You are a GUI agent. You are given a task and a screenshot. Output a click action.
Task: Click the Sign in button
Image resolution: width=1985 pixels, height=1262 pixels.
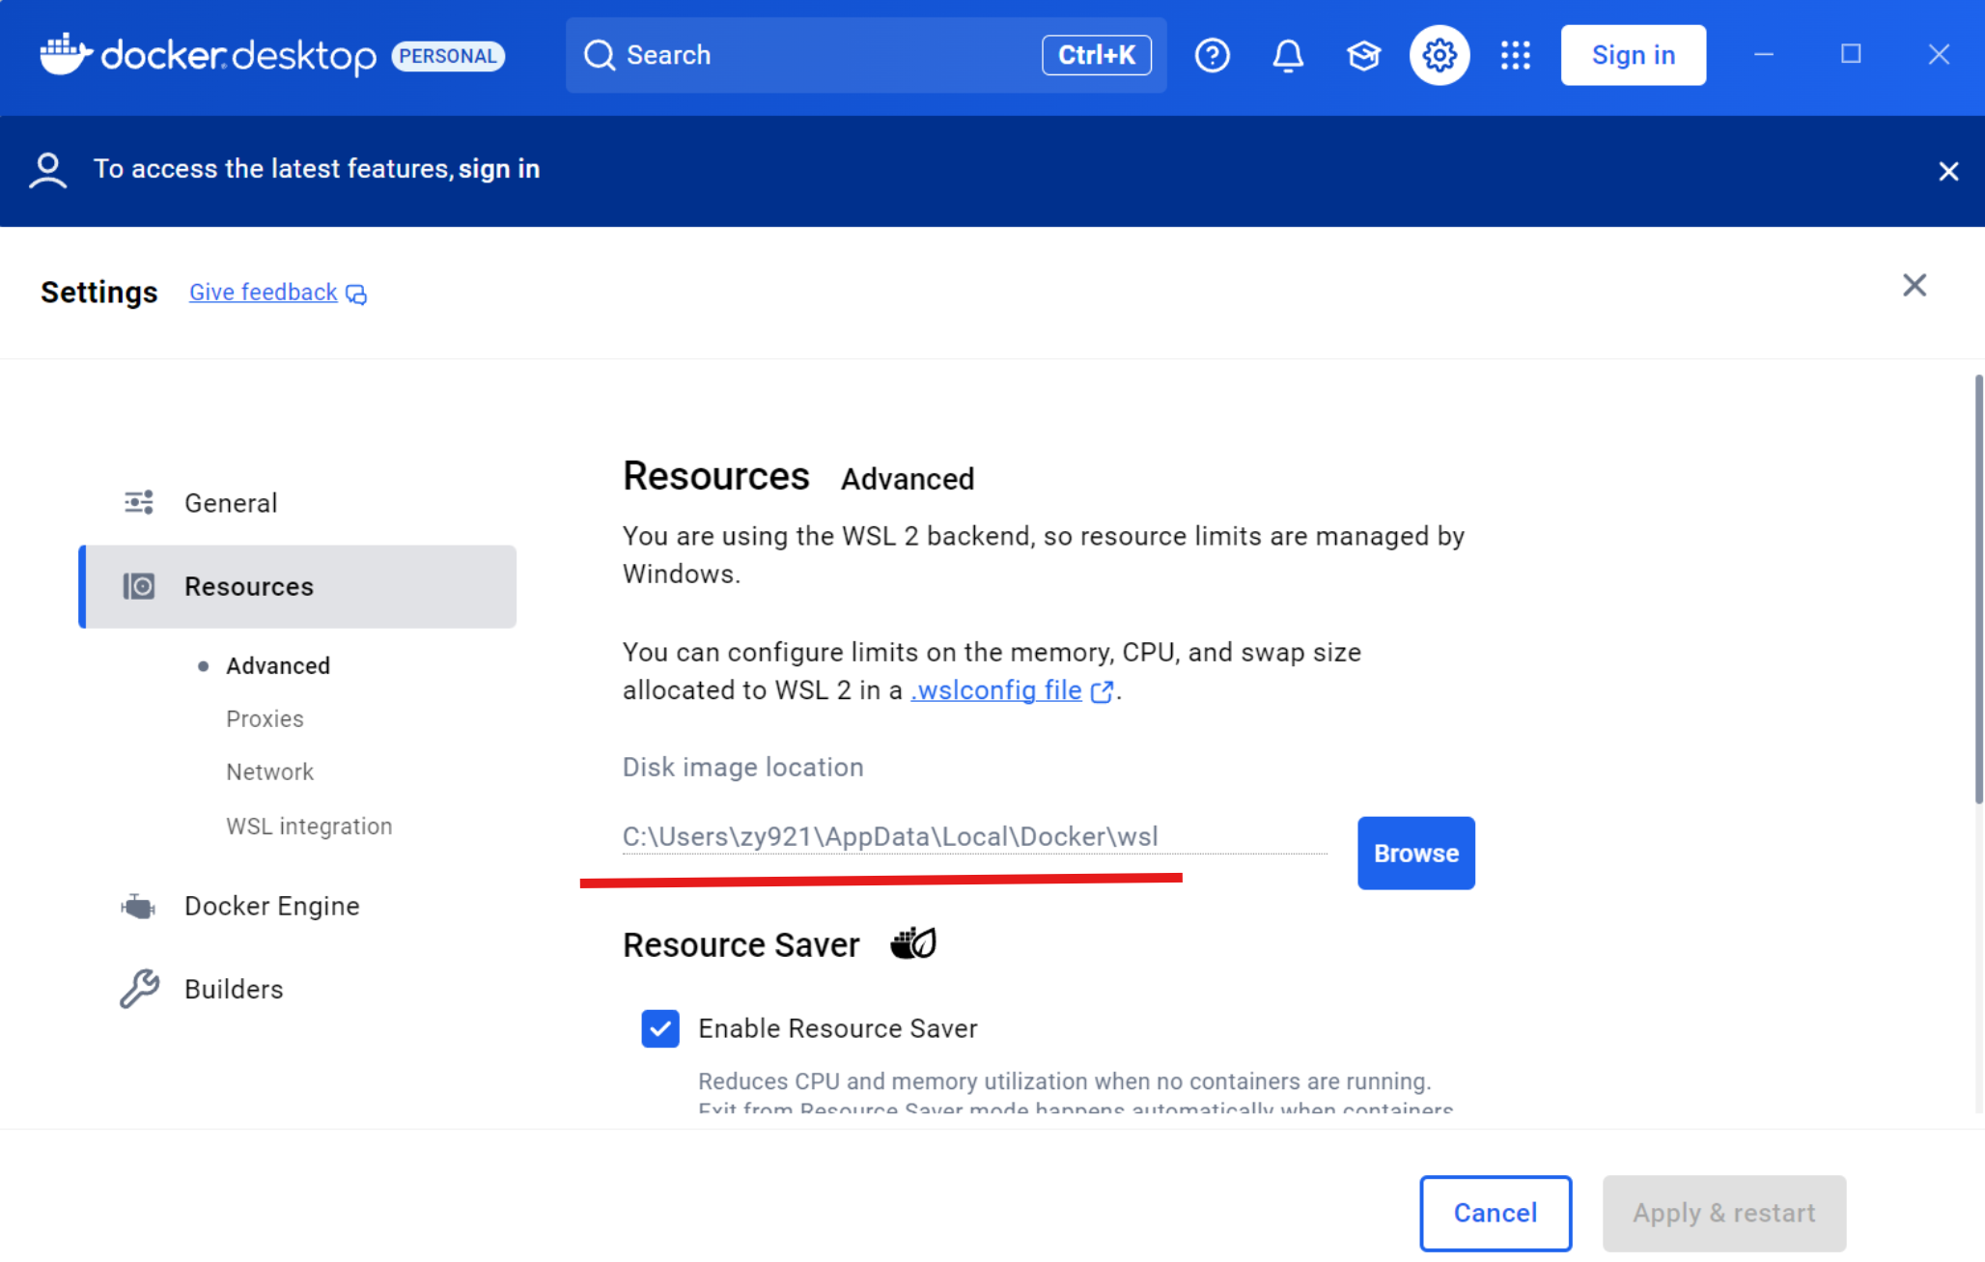(x=1633, y=55)
